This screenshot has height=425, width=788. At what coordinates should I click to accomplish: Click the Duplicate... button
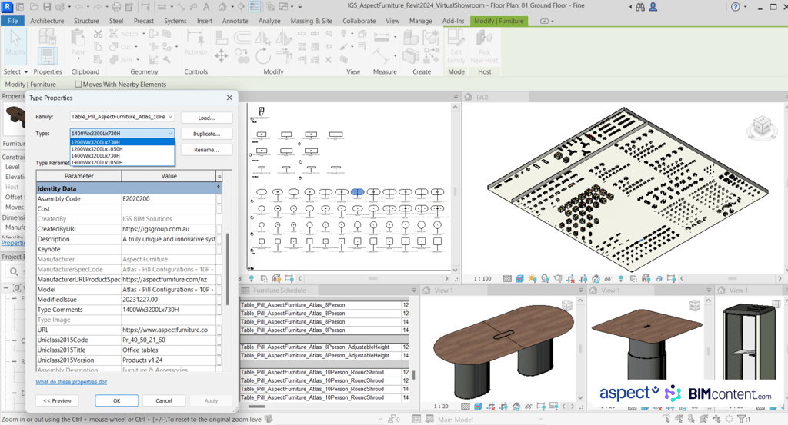pos(206,134)
